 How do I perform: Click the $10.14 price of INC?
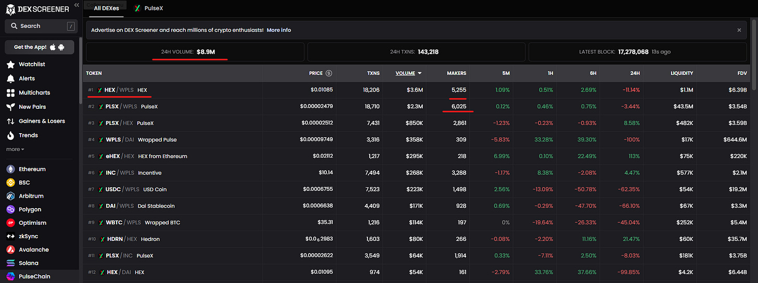[325, 173]
